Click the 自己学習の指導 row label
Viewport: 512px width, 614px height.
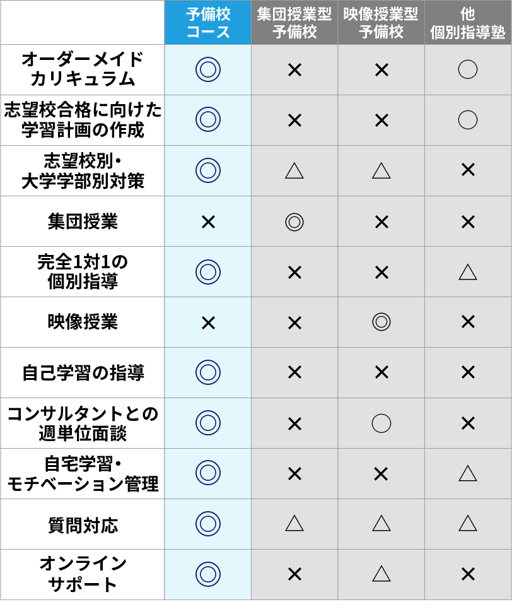83,373
